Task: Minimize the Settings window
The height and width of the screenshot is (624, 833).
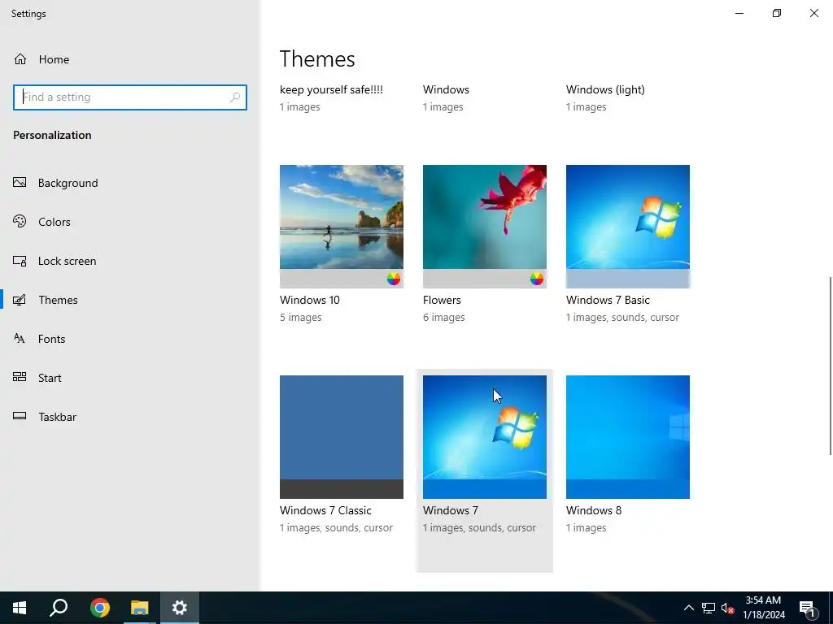Action: (x=739, y=13)
